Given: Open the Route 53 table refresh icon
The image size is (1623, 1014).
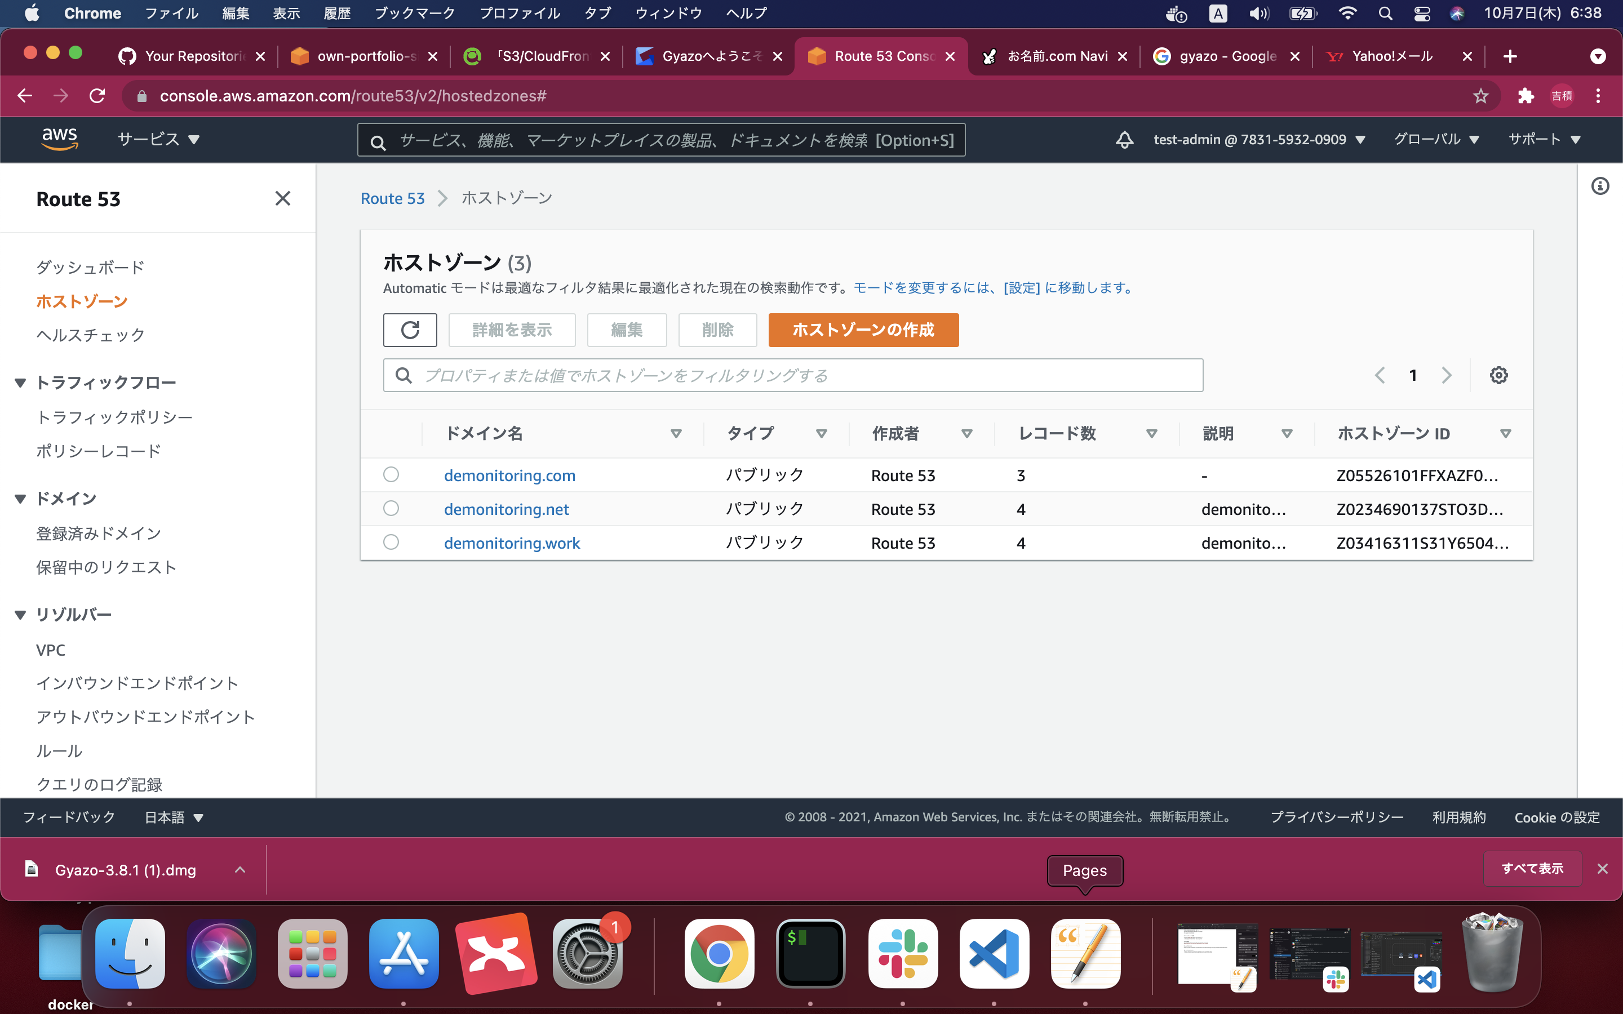Looking at the screenshot, I should tap(410, 330).
